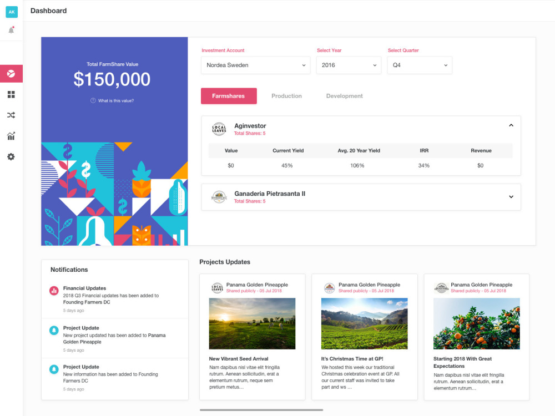Viewport: 555px width, 416px height.
Task: Open the growth chart icon in sidebar
Action: point(11,136)
